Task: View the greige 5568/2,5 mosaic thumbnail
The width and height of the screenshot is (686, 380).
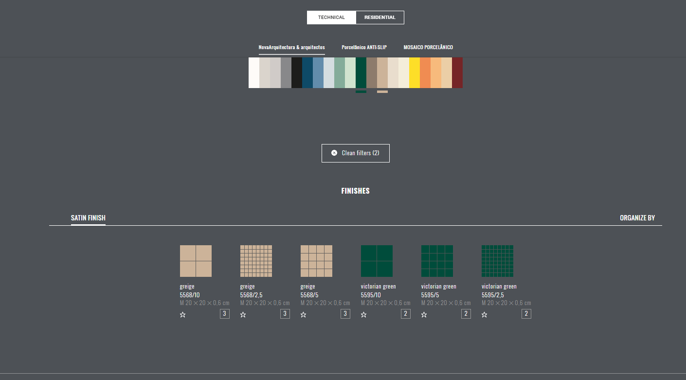Action: (256, 261)
